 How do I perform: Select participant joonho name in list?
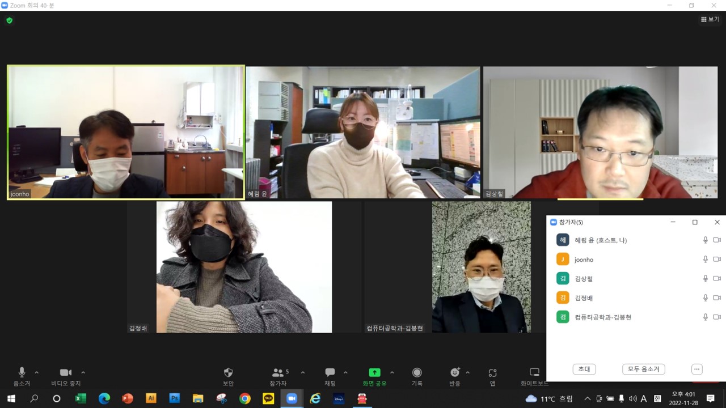tap(584, 260)
